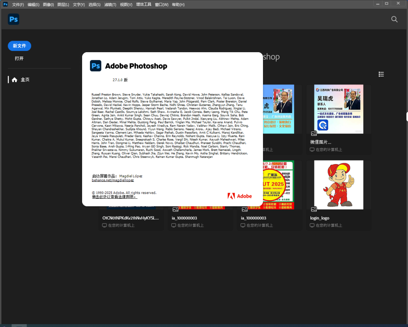Image resolution: width=408 pixels, height=327 pixels.
Task: Open the 微信图片 recent file thumbnail
Action: pyautogui.click(x=338, y=109)
